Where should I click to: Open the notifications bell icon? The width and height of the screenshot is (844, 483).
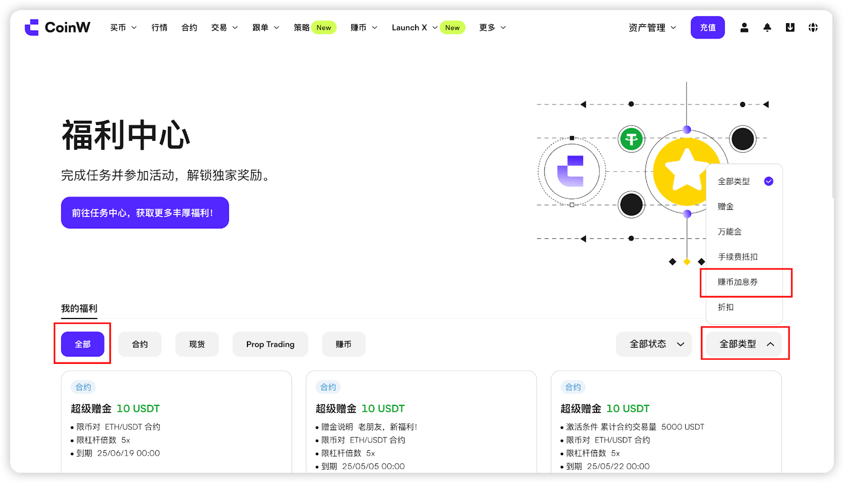(767, 27)
